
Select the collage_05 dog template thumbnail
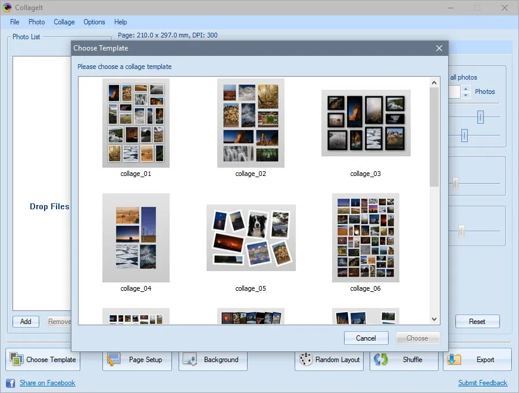tap(251, 238)
